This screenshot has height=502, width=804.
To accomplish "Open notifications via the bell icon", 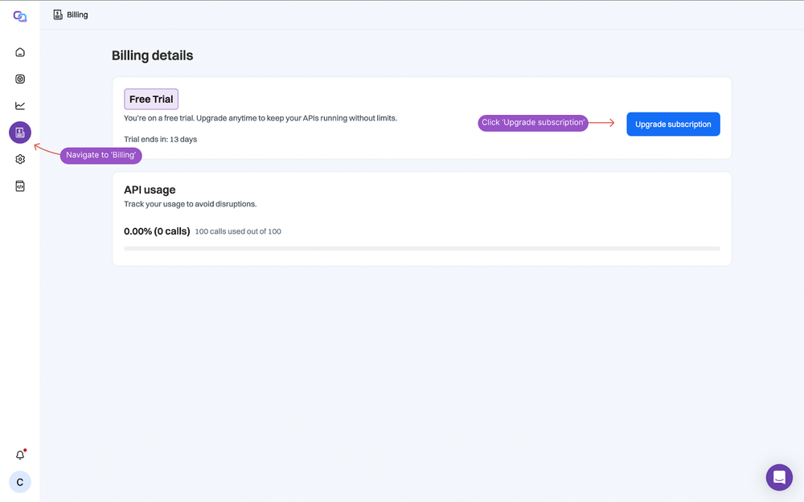I will pyautogui.click(x=19, y=454).
